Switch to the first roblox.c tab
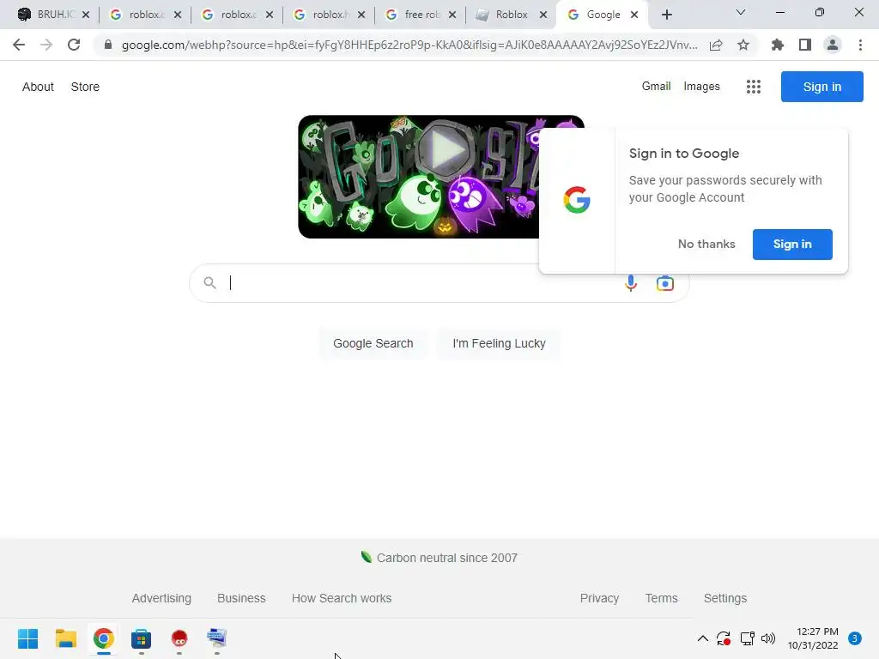 [139, 15]
